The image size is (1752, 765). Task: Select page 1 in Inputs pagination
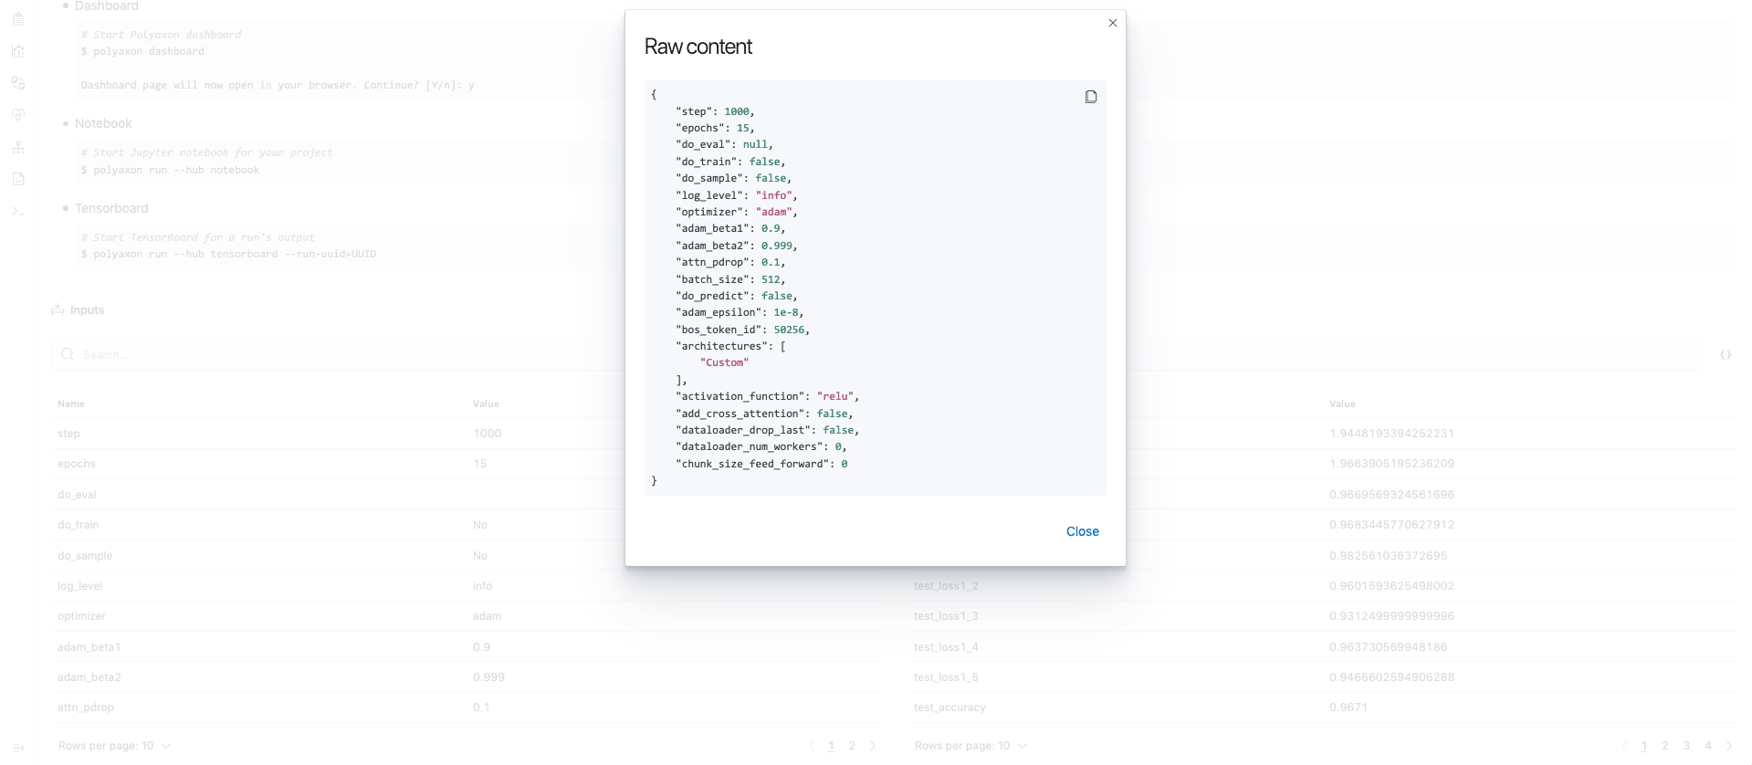[831, 746]
